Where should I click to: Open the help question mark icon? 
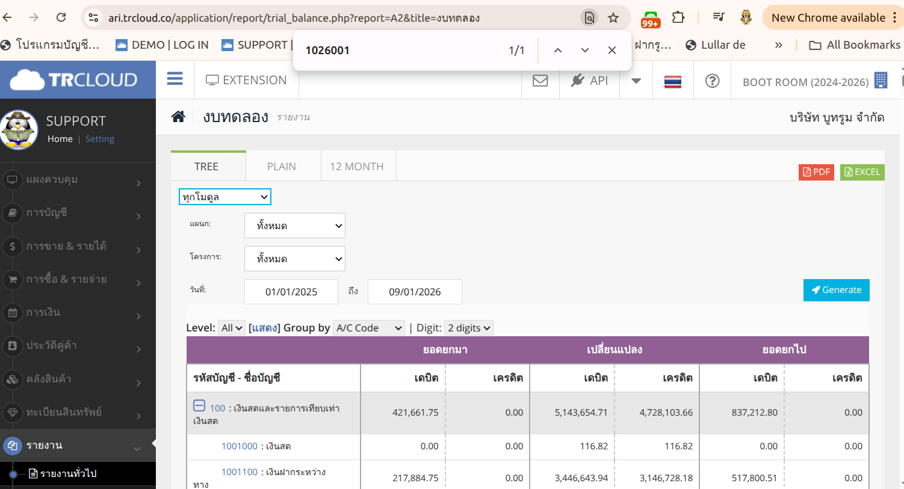point(712,81)
